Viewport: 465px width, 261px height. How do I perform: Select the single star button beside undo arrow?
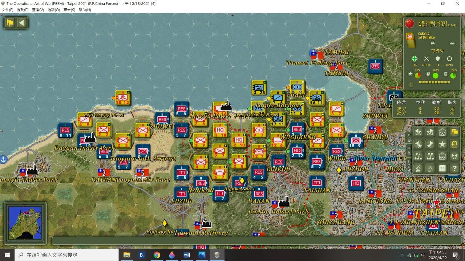click(x=442, y=144)
